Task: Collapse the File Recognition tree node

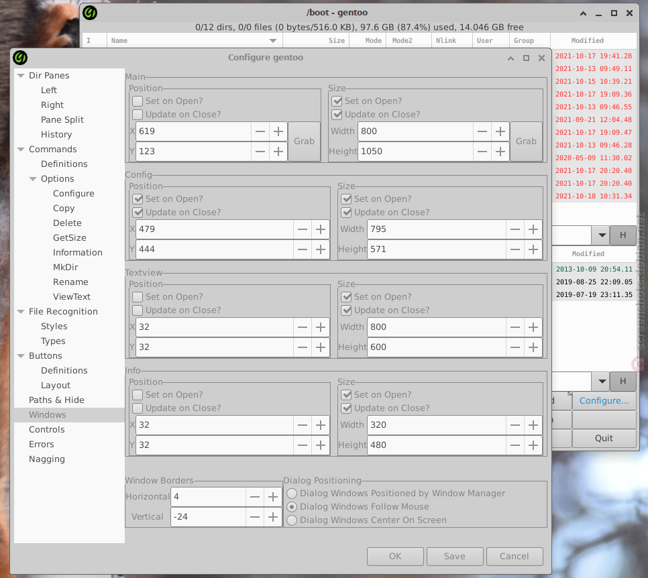Action: pos(21,312)
